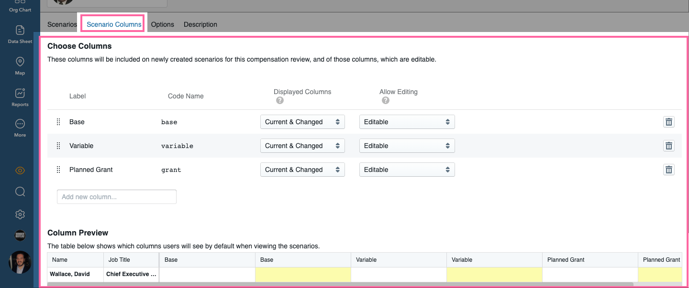This screenshot has height=288, width=689.
Task: Open Displayed Columns dropdown for Planned Grant
Action: coord(302,170)
